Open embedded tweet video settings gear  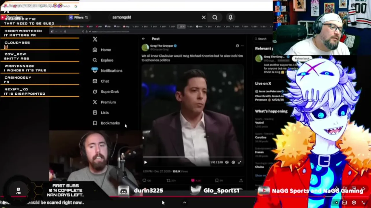(233, 162)
